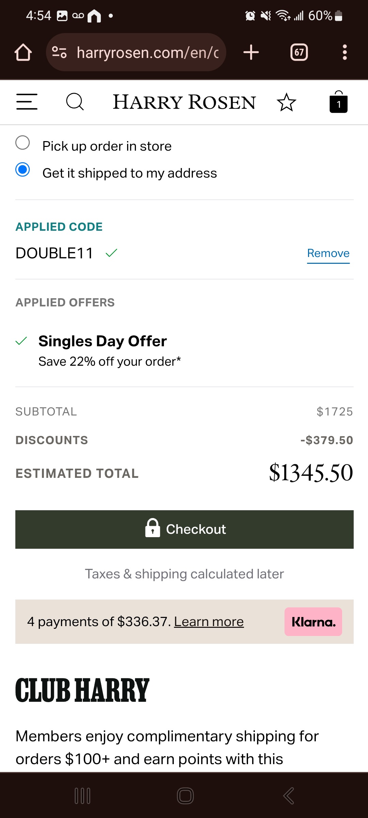
Task: Tap the Klarna pink badge
Action: [x=313, y=622]
